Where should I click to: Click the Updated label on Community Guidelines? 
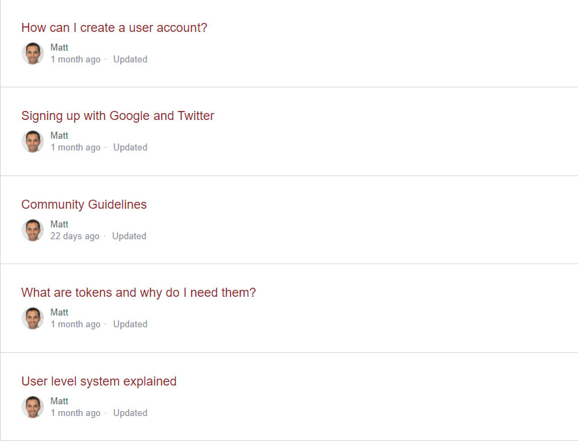coord(129,236)
